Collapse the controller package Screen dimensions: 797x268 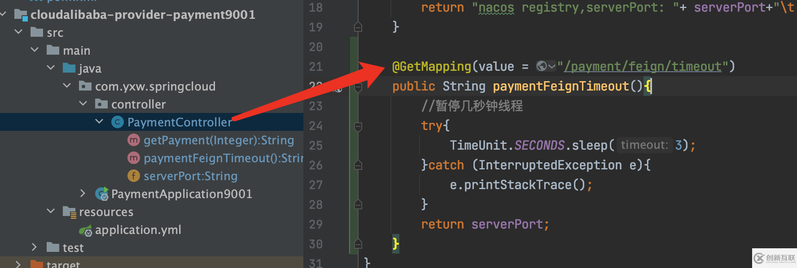tap(83, 104)
